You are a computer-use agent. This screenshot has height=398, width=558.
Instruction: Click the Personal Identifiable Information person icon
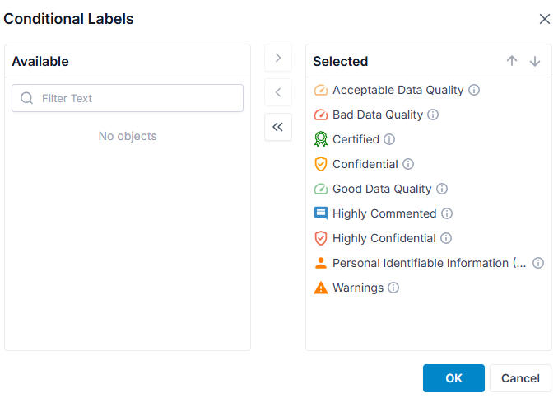click(321, 263)
